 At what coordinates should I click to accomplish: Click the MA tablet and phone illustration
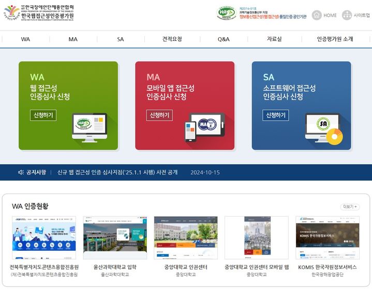coord(205,127)
